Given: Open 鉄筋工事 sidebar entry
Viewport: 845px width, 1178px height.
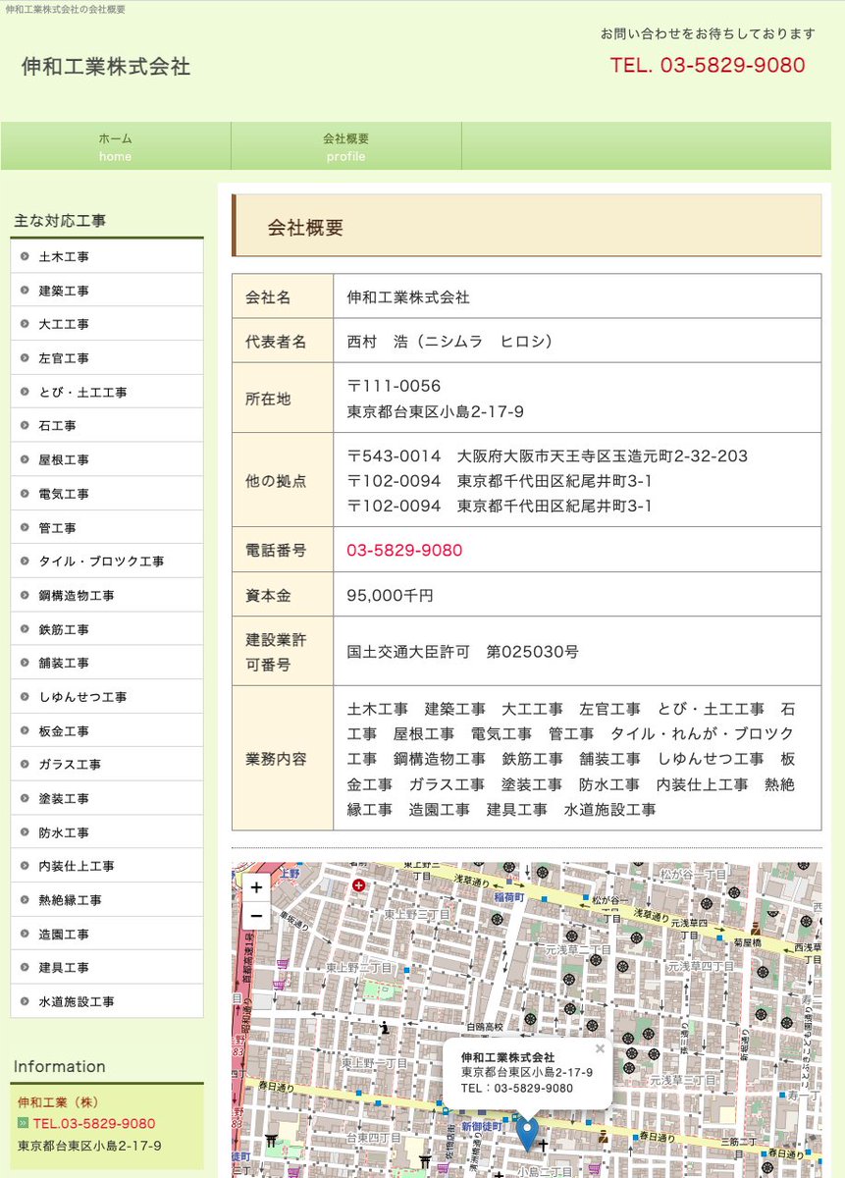Looking at the screenshot, I should pyautogui.click(x=107, y=629).
